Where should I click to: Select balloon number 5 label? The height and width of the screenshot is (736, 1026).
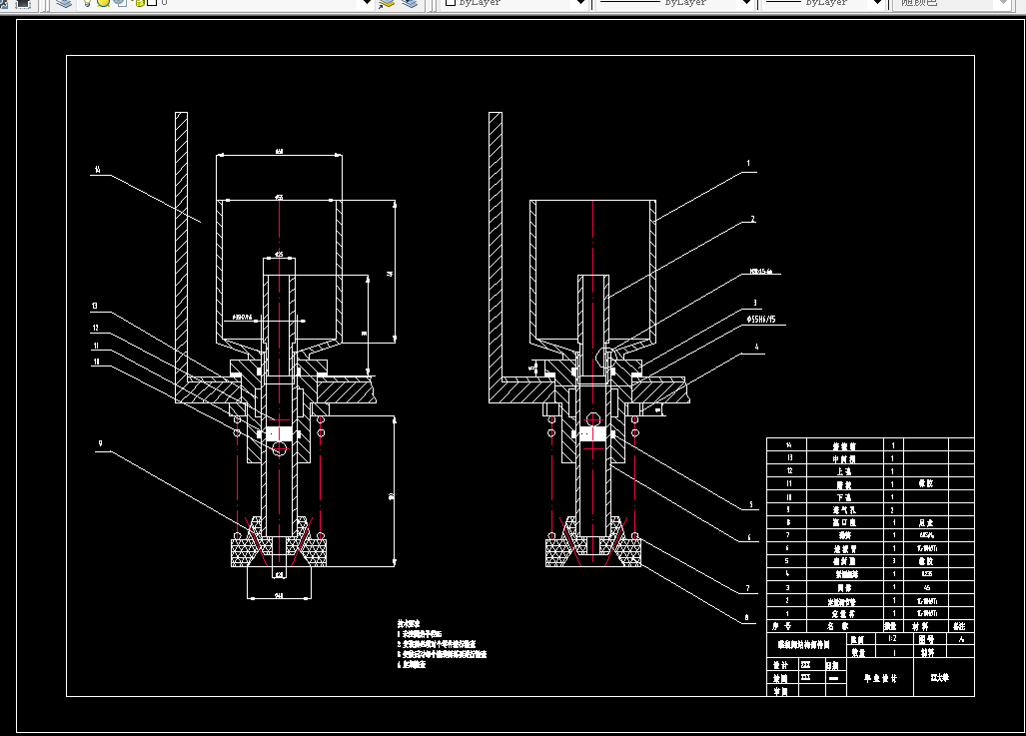click(x=751, y=504)
